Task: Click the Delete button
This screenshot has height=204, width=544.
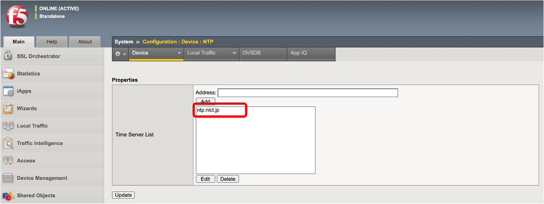Action: [x=228, y=179]
